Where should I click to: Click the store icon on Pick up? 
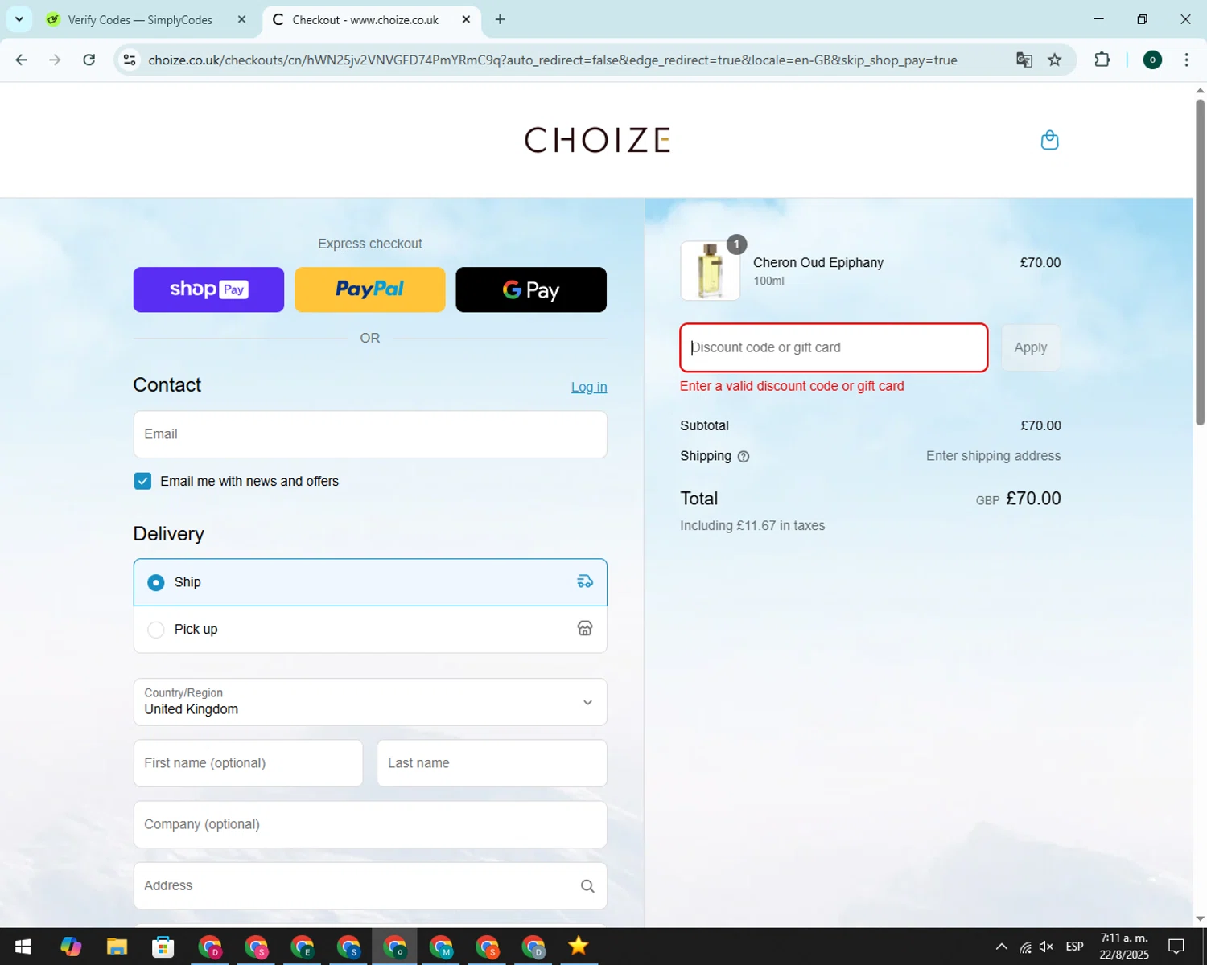pos(585,629)
